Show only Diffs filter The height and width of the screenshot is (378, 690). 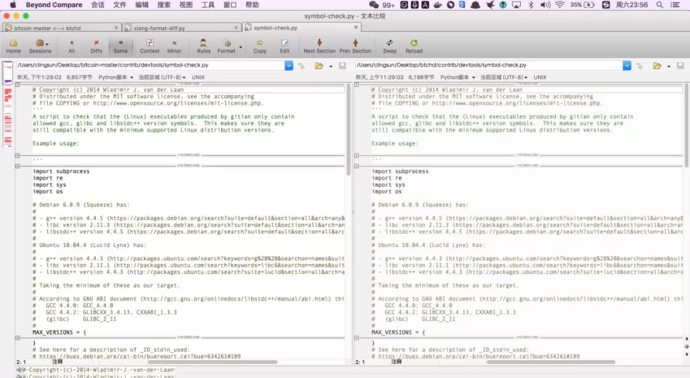(x=96, y=46)
